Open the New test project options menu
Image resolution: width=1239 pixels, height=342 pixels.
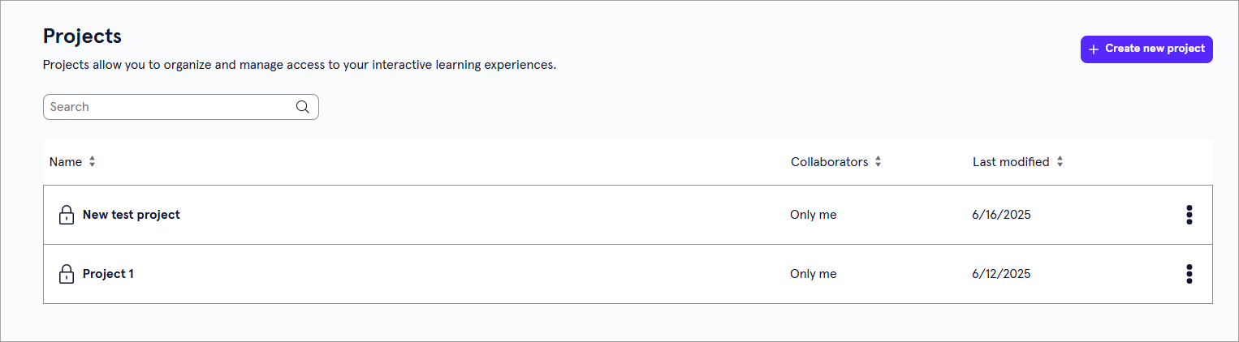pyautogui.click(x=1189, y=215)
